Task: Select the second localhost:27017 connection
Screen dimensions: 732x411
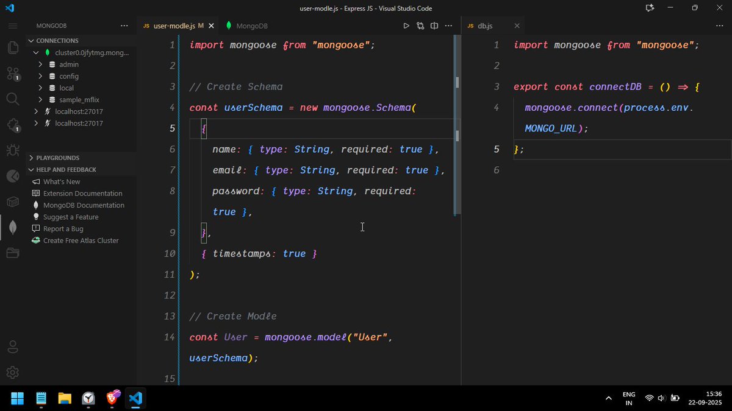Action: [79, 123]
